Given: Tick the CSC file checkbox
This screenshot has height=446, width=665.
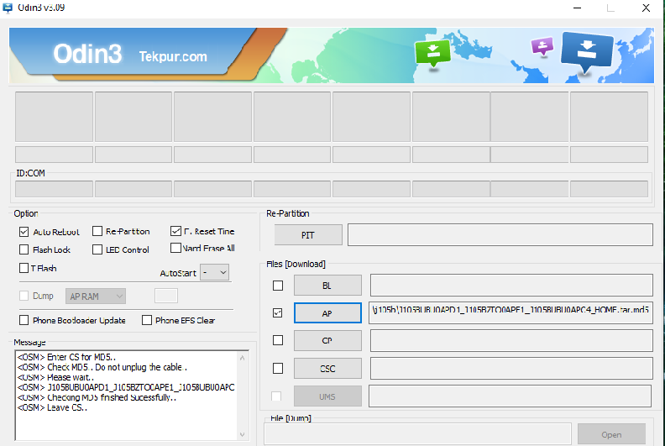Looking at the screenshot, I should pos(278,369).
